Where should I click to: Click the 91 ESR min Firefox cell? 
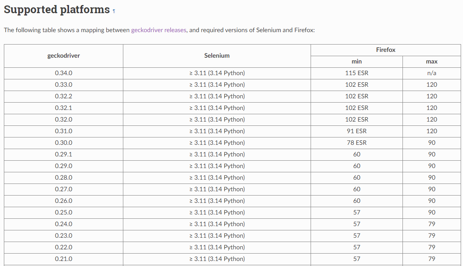pos(357,131)
